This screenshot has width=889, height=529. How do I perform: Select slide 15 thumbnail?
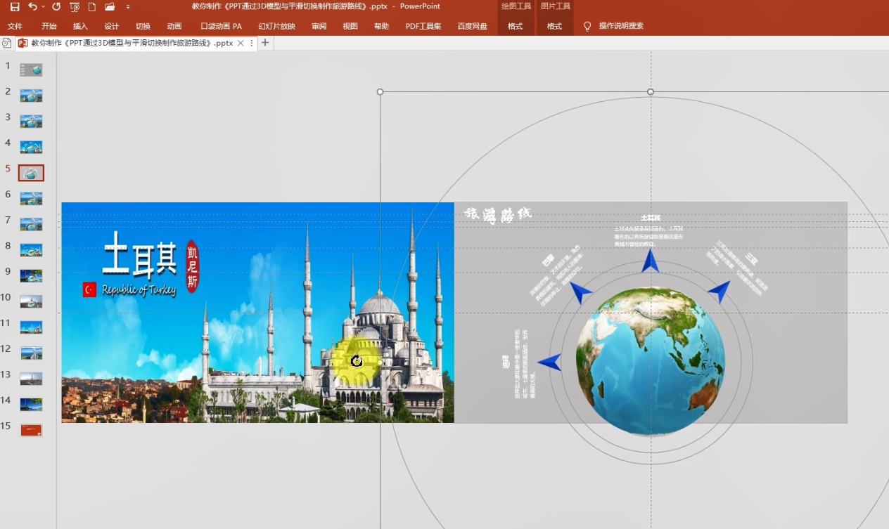click(x=31, y=430)
